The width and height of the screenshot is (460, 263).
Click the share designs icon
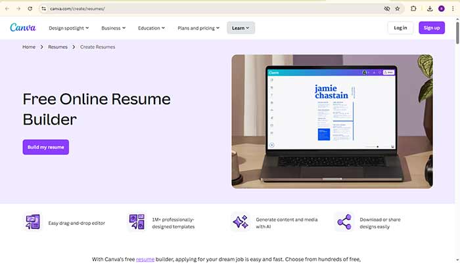click(x=344, y=222)
